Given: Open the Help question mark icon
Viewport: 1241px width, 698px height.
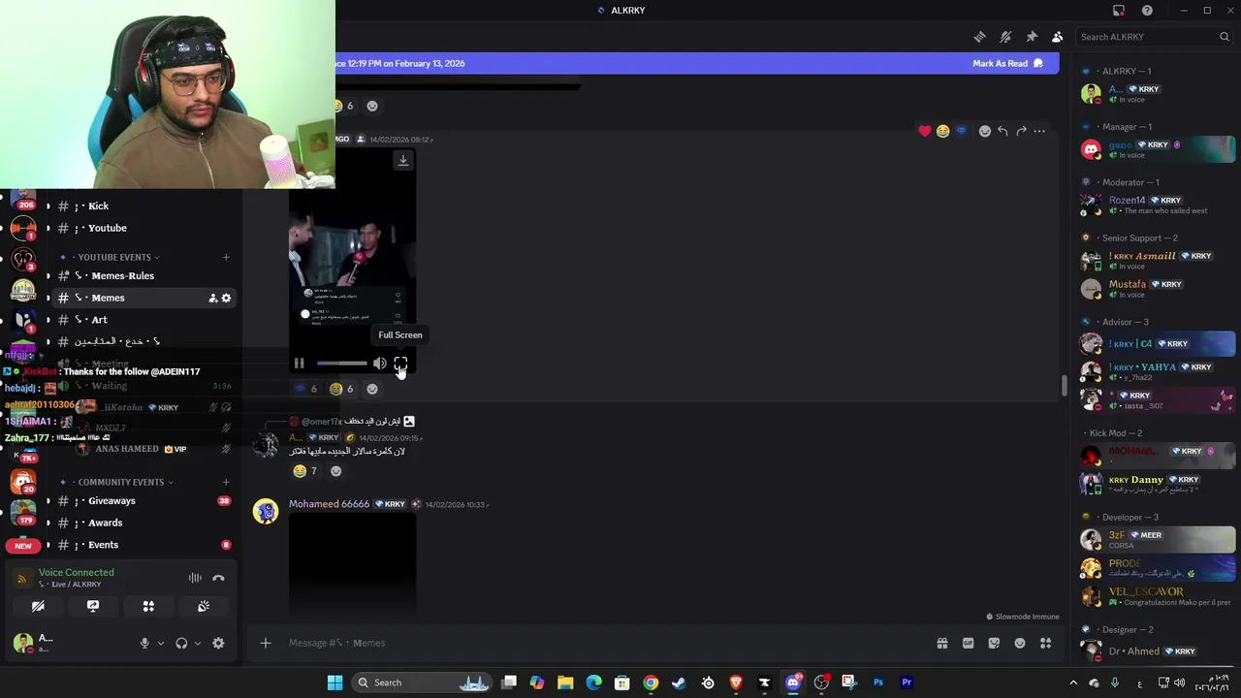Looking at the screenshot, I should click(x=1147, y=11).
